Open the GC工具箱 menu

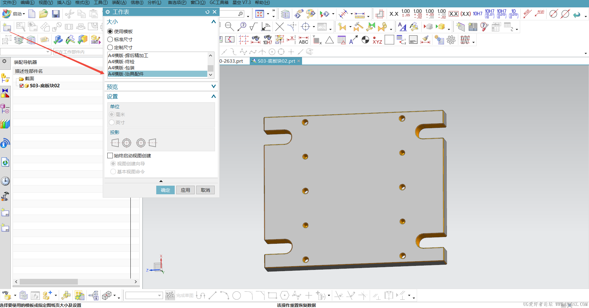(219, 2)
